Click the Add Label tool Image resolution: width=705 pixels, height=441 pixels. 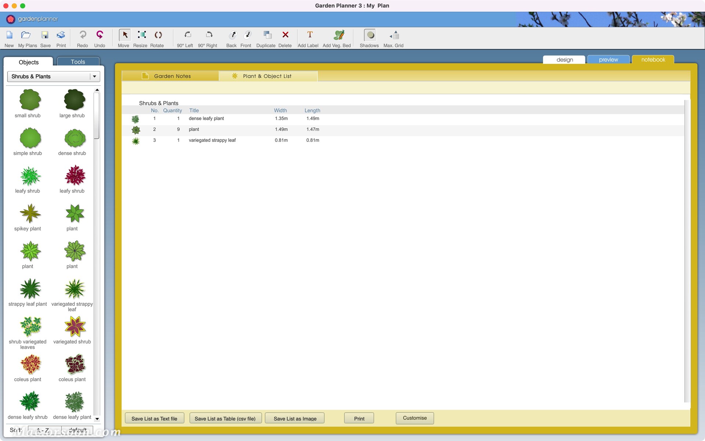coord(310,35)
